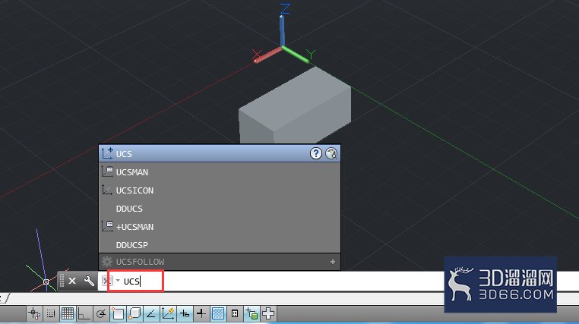579x324 pixels.
Task: Open command line customize wrench menu
Action: coord(89,281)
